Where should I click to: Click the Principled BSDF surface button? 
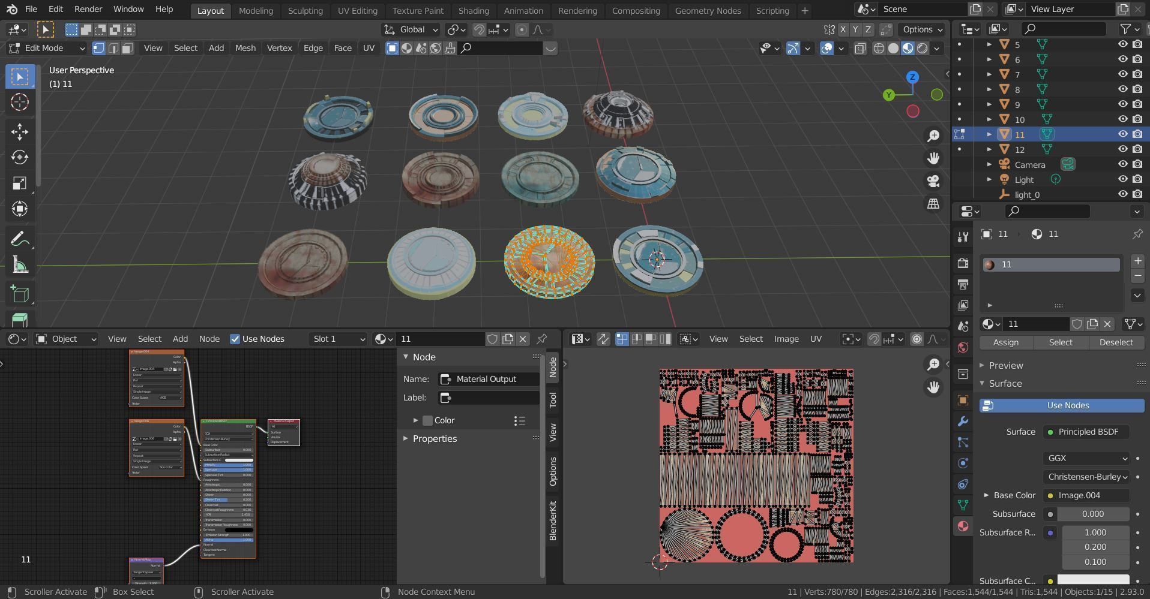[x=1086, y=432]
